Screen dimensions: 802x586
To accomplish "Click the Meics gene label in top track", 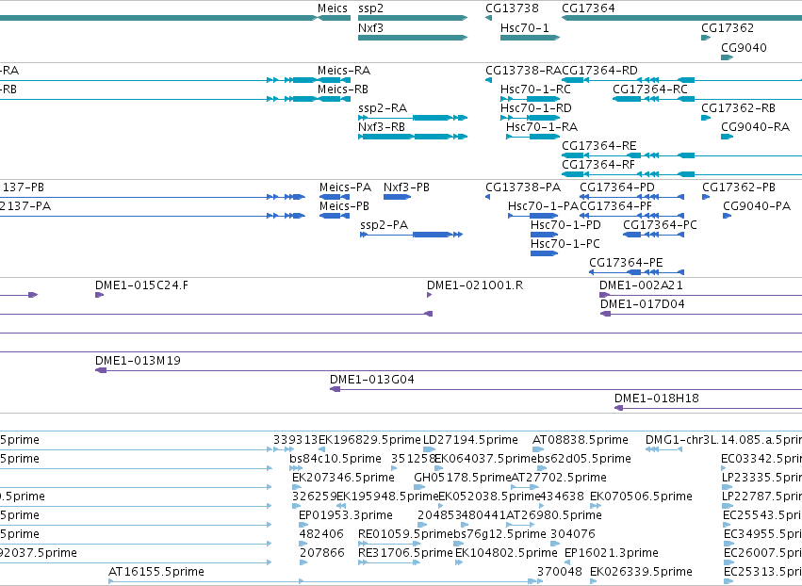I will 333,8.
